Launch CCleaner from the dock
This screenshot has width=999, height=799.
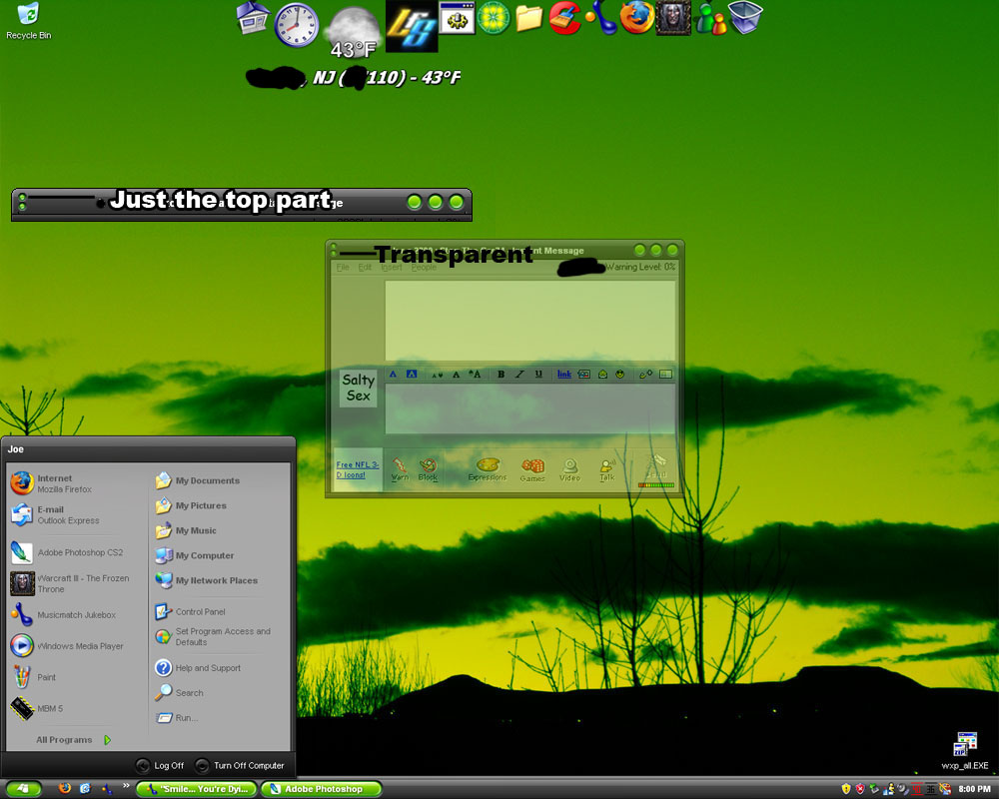[564, 18]
